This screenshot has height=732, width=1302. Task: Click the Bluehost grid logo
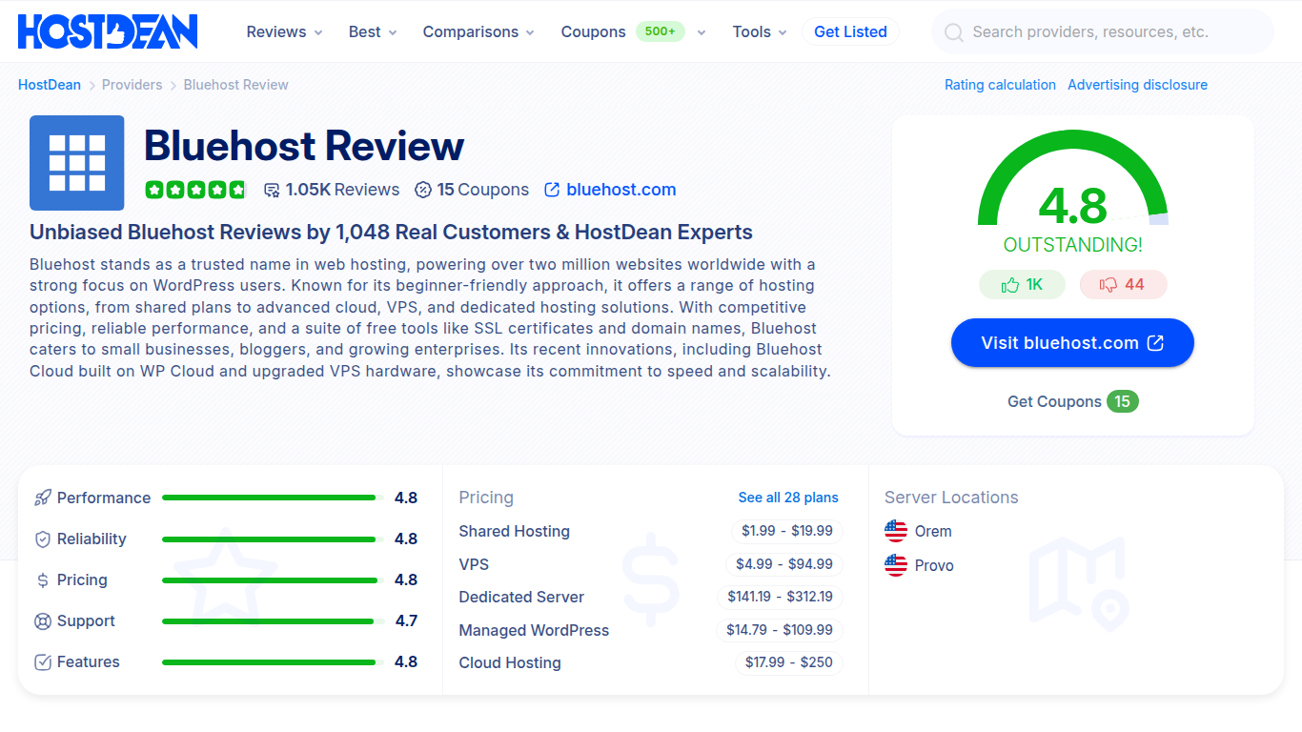point(77,163)
